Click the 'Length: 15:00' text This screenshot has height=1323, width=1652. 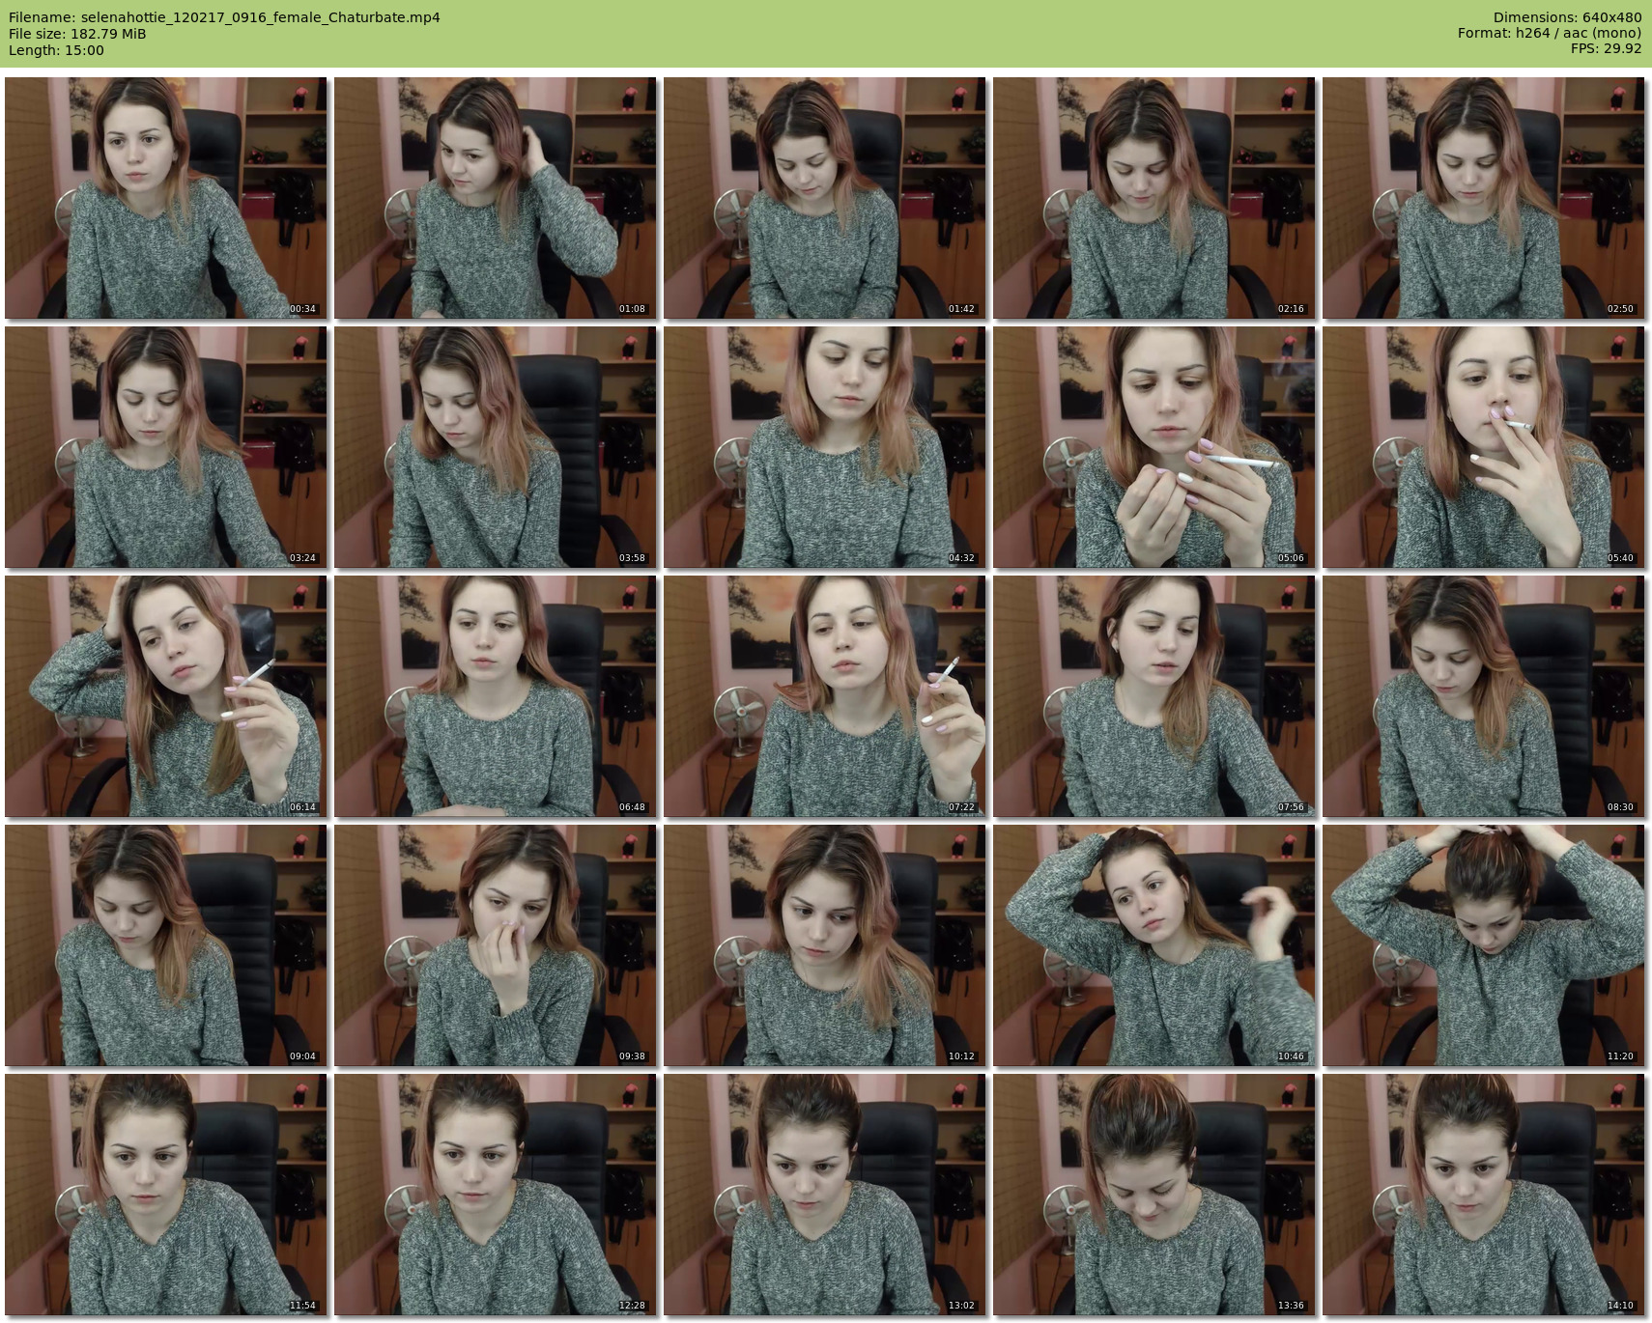pyautogui.click(x=56, y=50)
